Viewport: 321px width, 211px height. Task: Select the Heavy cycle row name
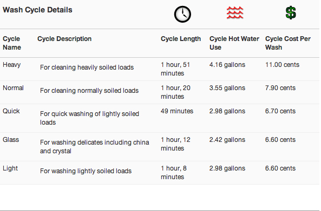point(12,65)
